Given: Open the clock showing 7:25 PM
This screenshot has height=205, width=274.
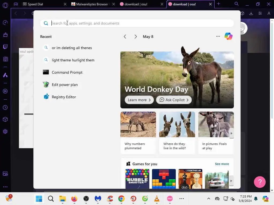Looking at the screenshot, I should click(245, 199).
